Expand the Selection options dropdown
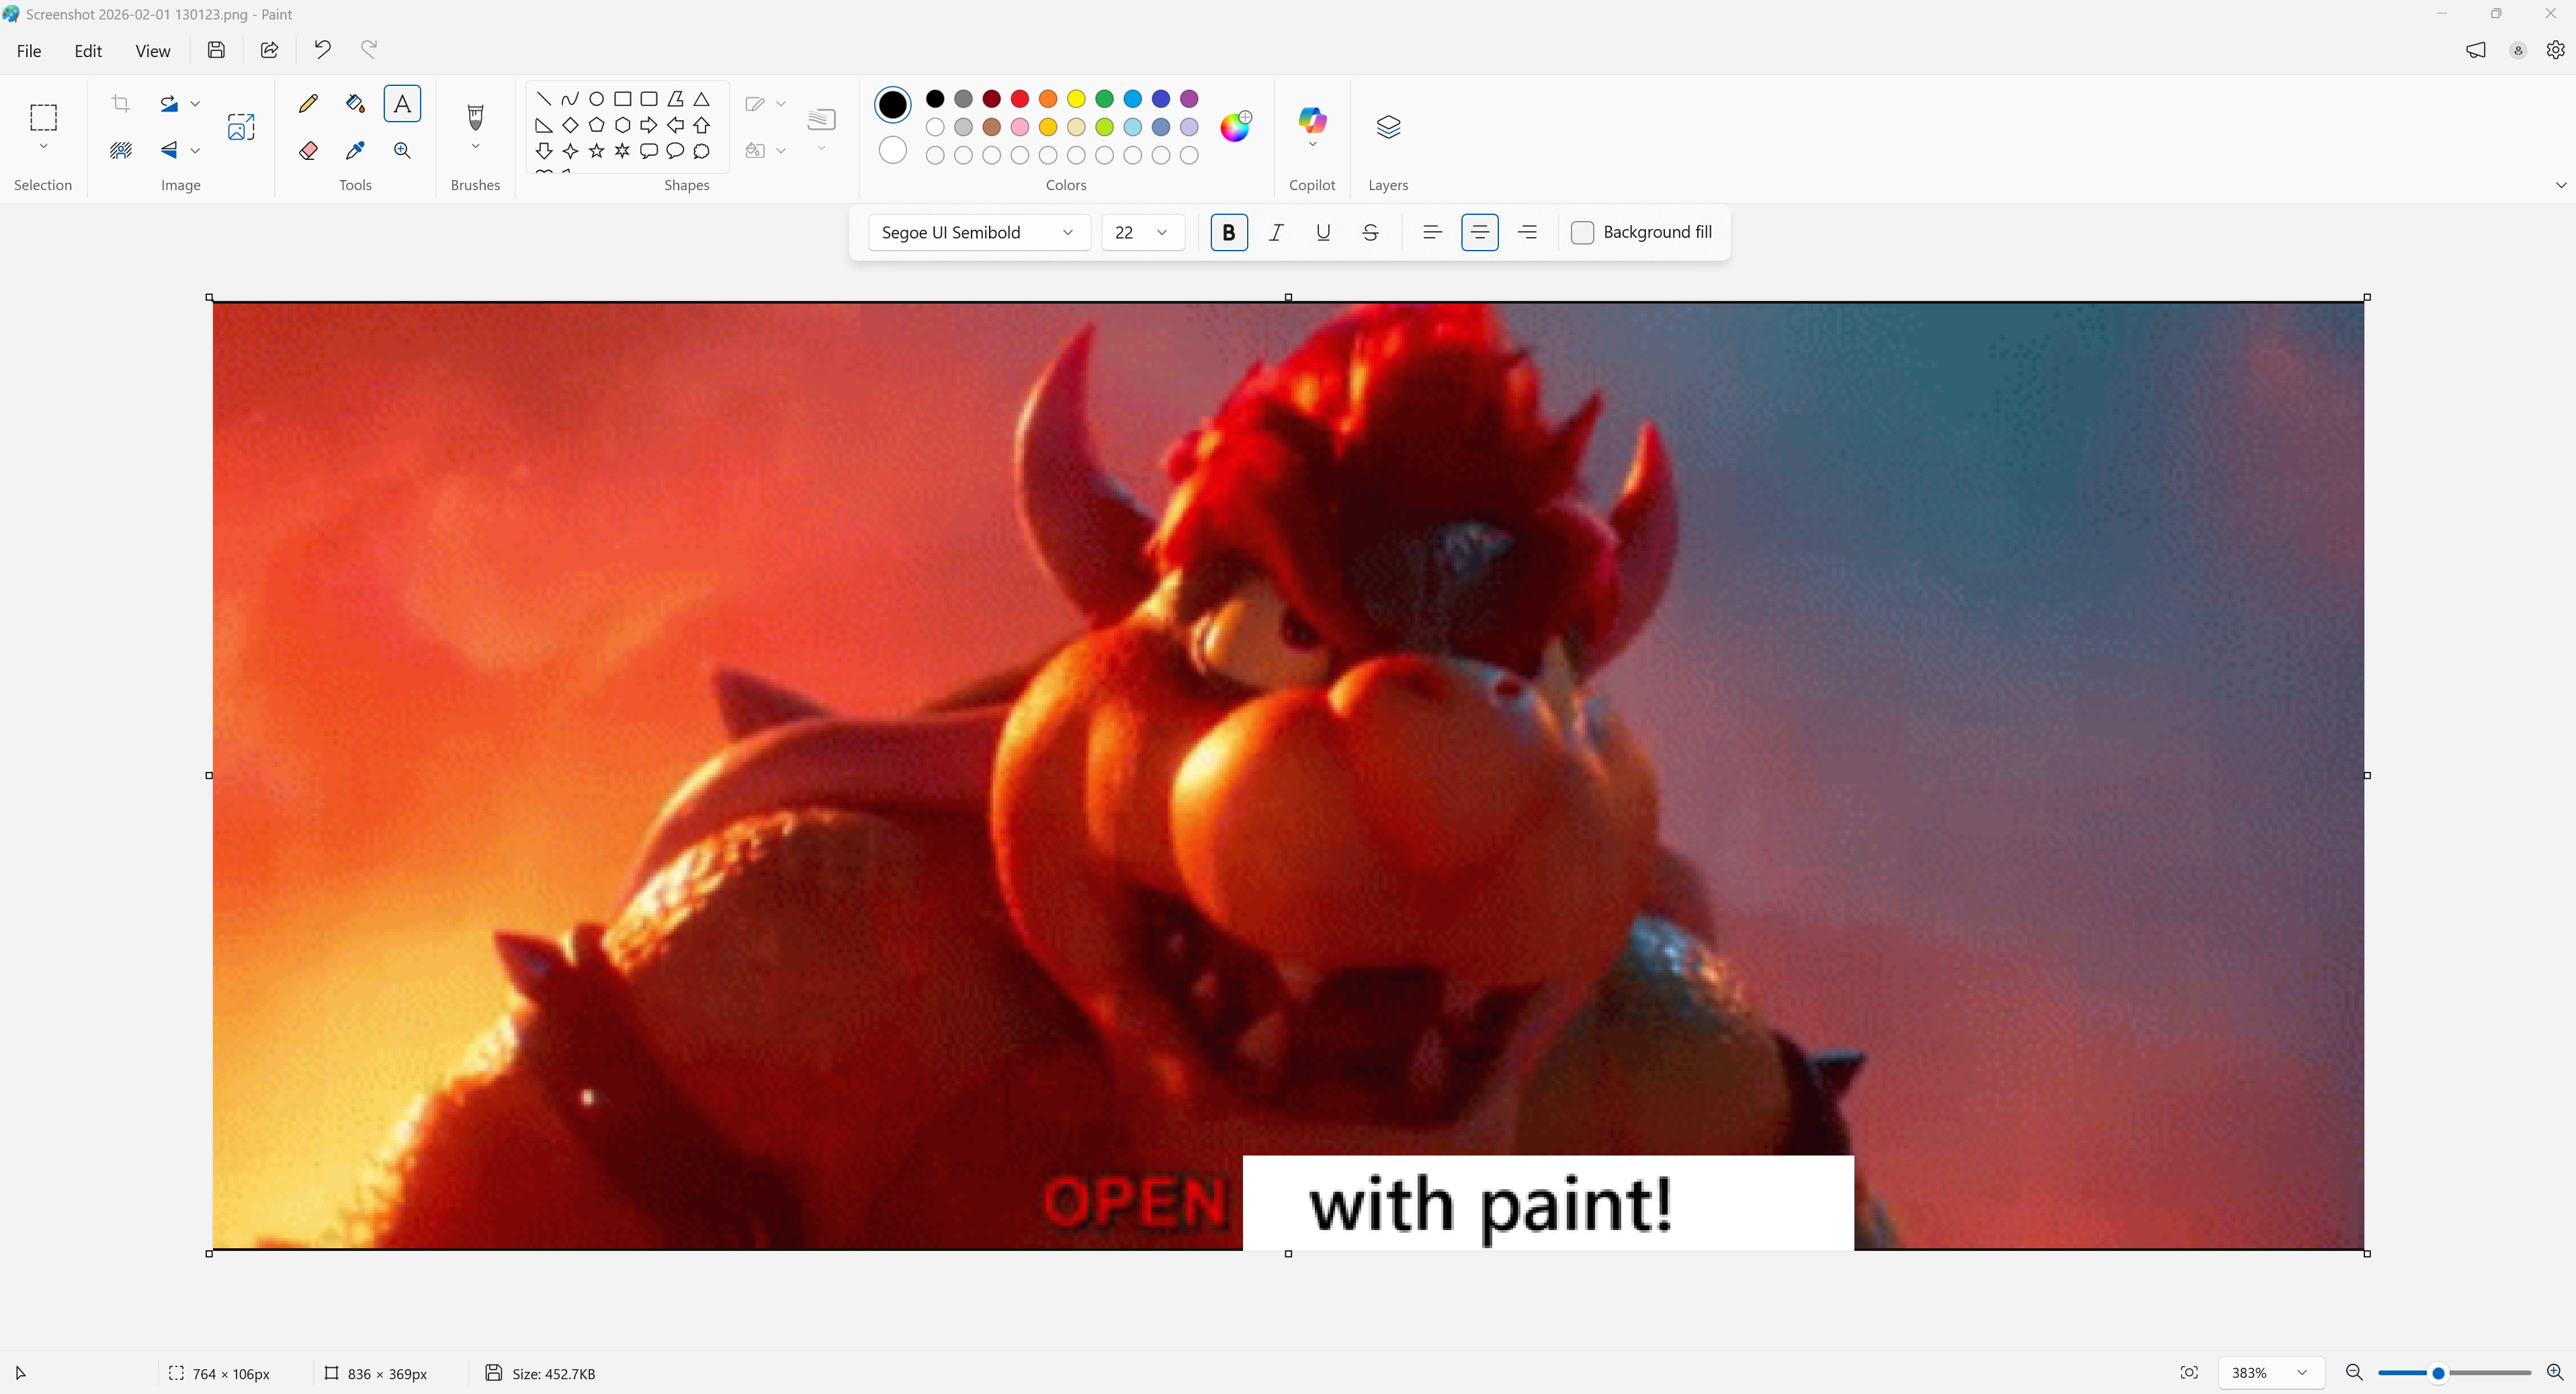2576x1394 pixels. tap(43, 147)
